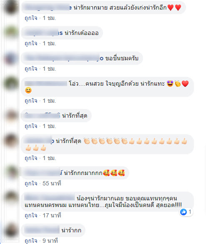
Task: Open the avatar beside the น่าร้ากก comment
Action: pos(10,230)
